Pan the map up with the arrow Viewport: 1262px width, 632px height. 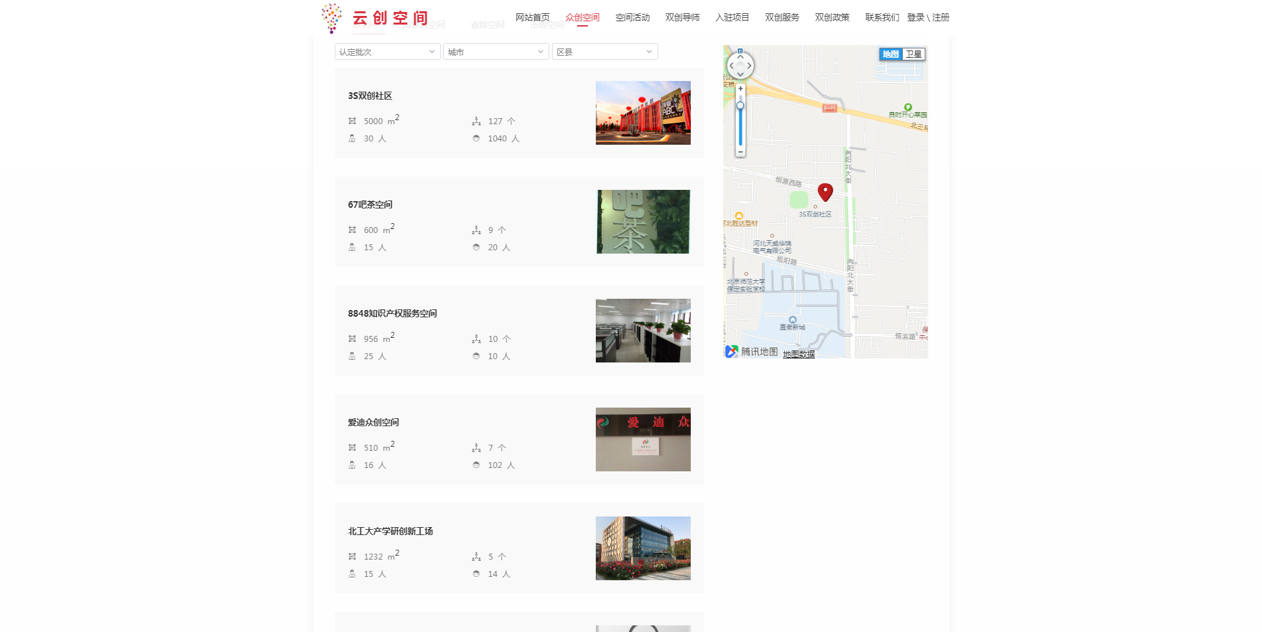tap(740, 56)
